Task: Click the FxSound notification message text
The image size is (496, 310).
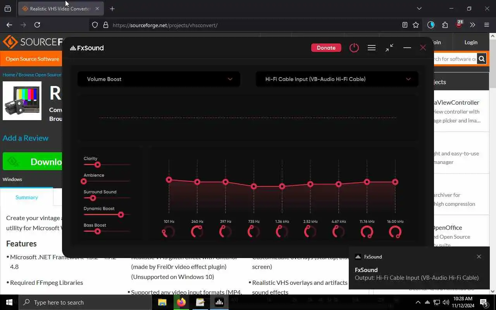Action: tap(417, 277)
